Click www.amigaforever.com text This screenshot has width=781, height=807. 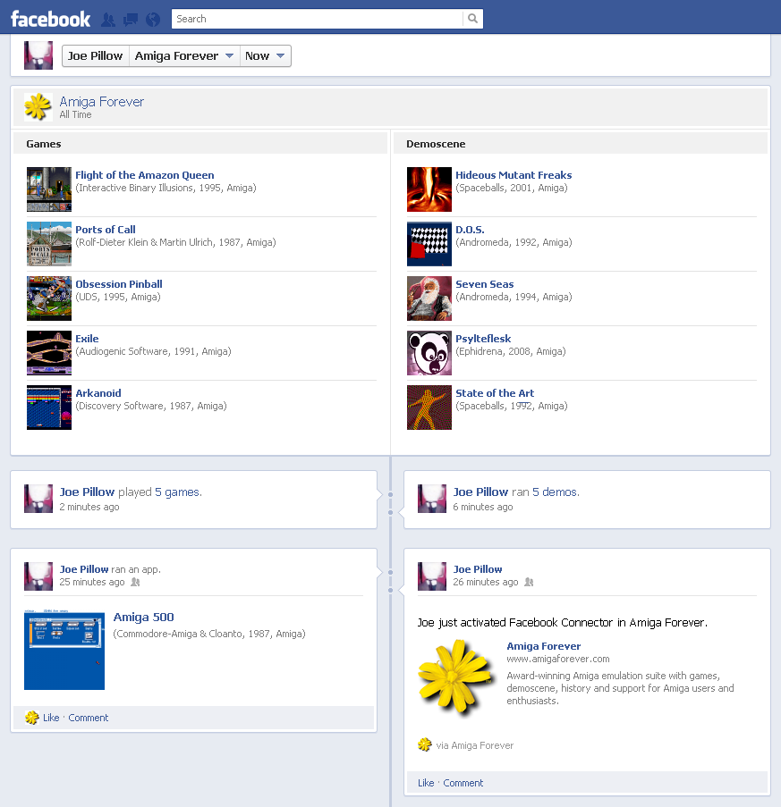coord(558,659)
